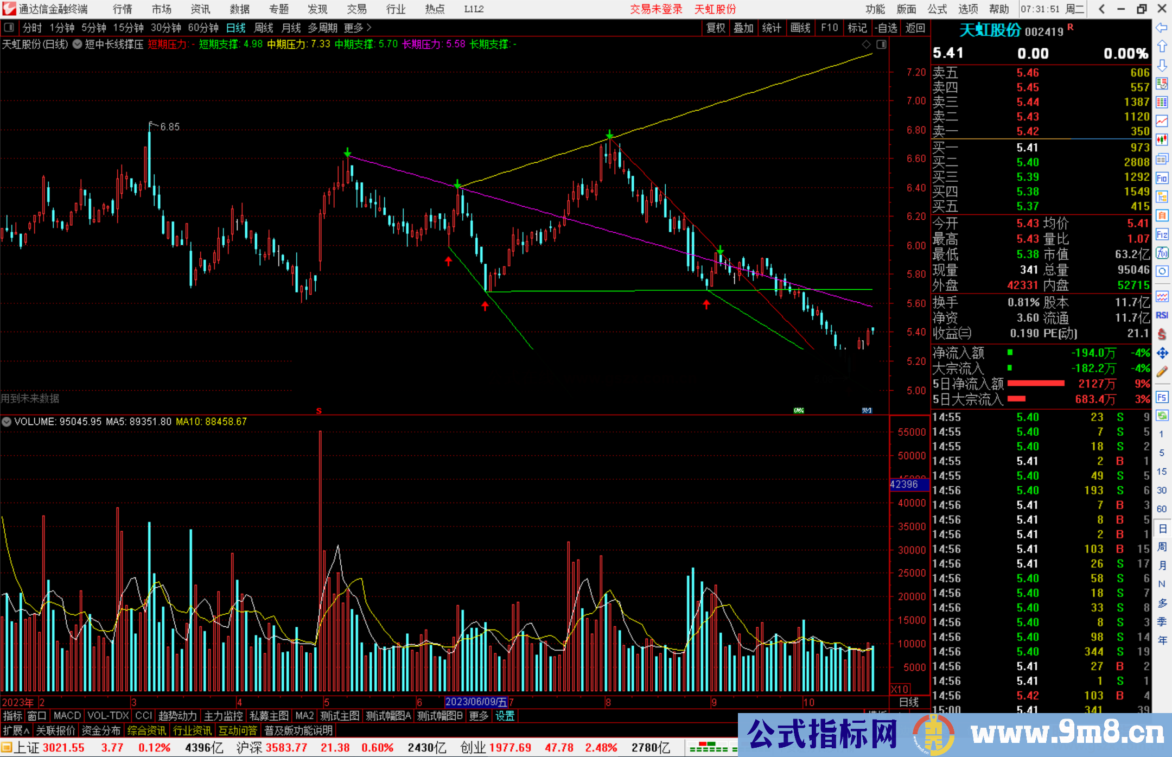Click the 复权 button
This screenshot has width=1172, height=757.
(716, 28)
